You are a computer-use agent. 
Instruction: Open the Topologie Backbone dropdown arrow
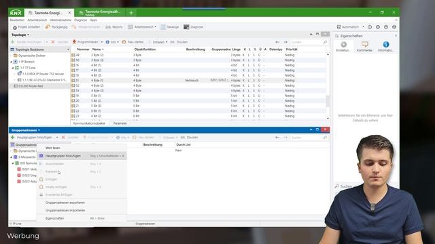68,49
